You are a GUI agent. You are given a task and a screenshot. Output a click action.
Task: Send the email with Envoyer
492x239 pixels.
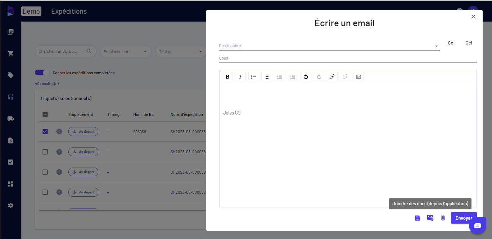click(464, 218)
